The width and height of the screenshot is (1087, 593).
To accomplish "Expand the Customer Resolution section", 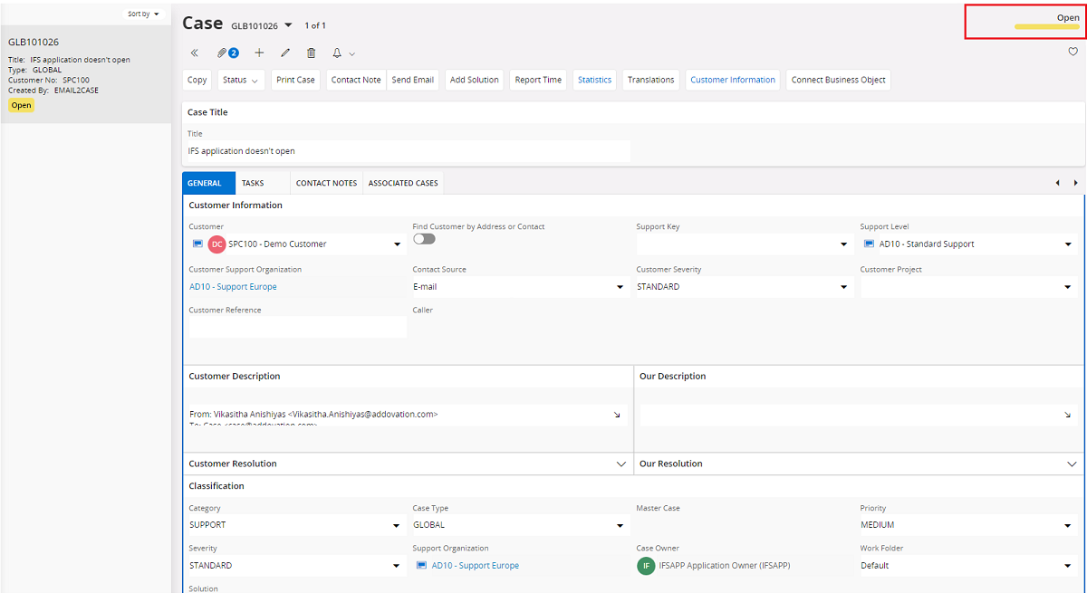I will [x=621, y=464].
